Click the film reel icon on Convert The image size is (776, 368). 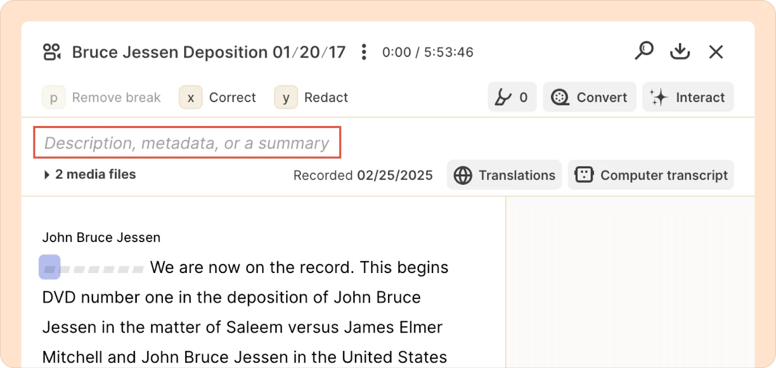coord(560,97)
